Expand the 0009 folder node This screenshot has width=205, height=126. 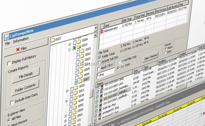tap(70, 45)
